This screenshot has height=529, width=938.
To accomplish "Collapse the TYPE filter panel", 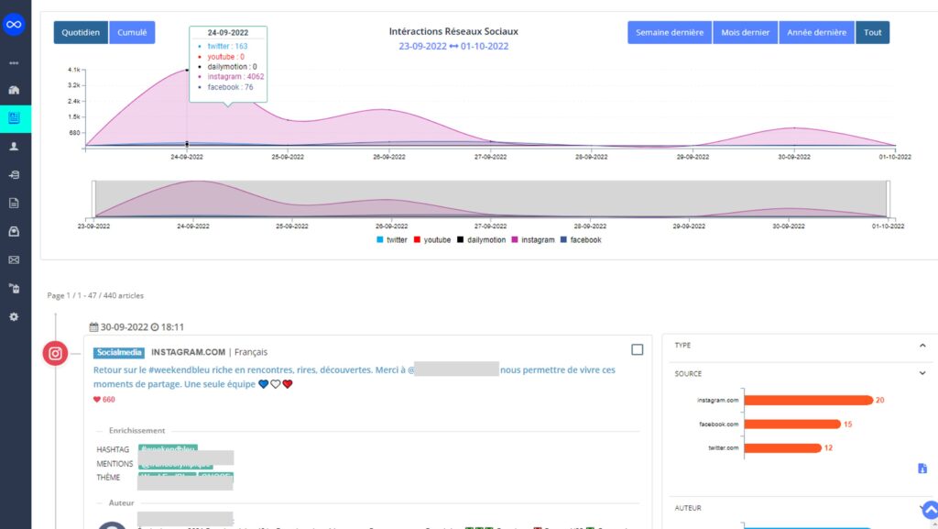I will click(x=922, y=346).
